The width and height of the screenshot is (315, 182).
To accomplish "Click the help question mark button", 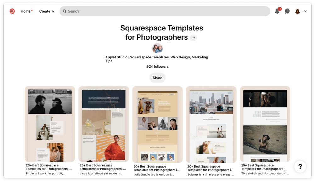I will pos(300,167).
